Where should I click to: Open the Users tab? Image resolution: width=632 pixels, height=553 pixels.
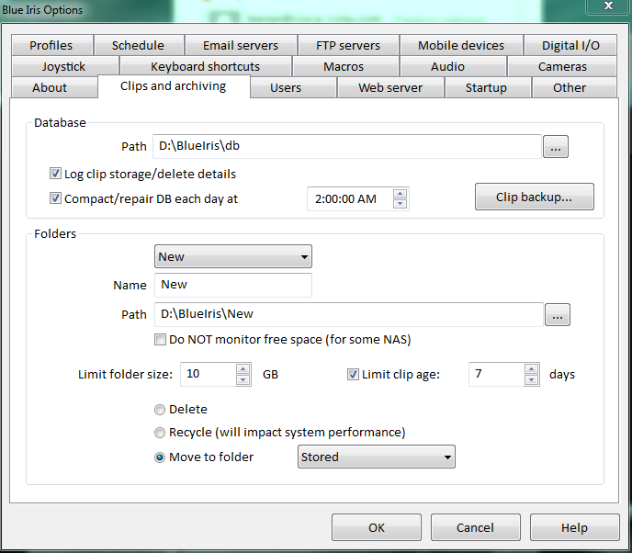293,87
